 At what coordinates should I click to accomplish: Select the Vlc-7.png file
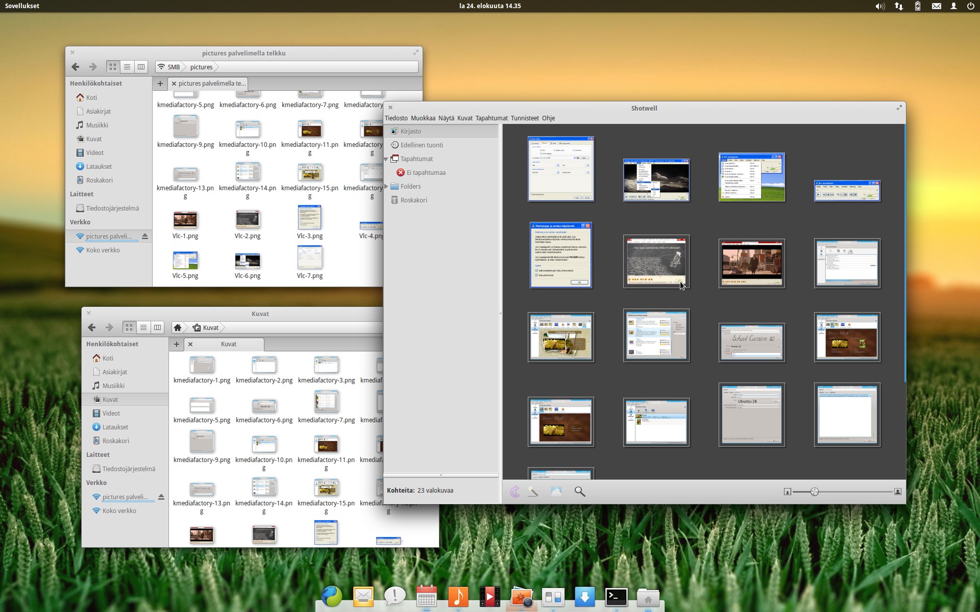[310, 262]
